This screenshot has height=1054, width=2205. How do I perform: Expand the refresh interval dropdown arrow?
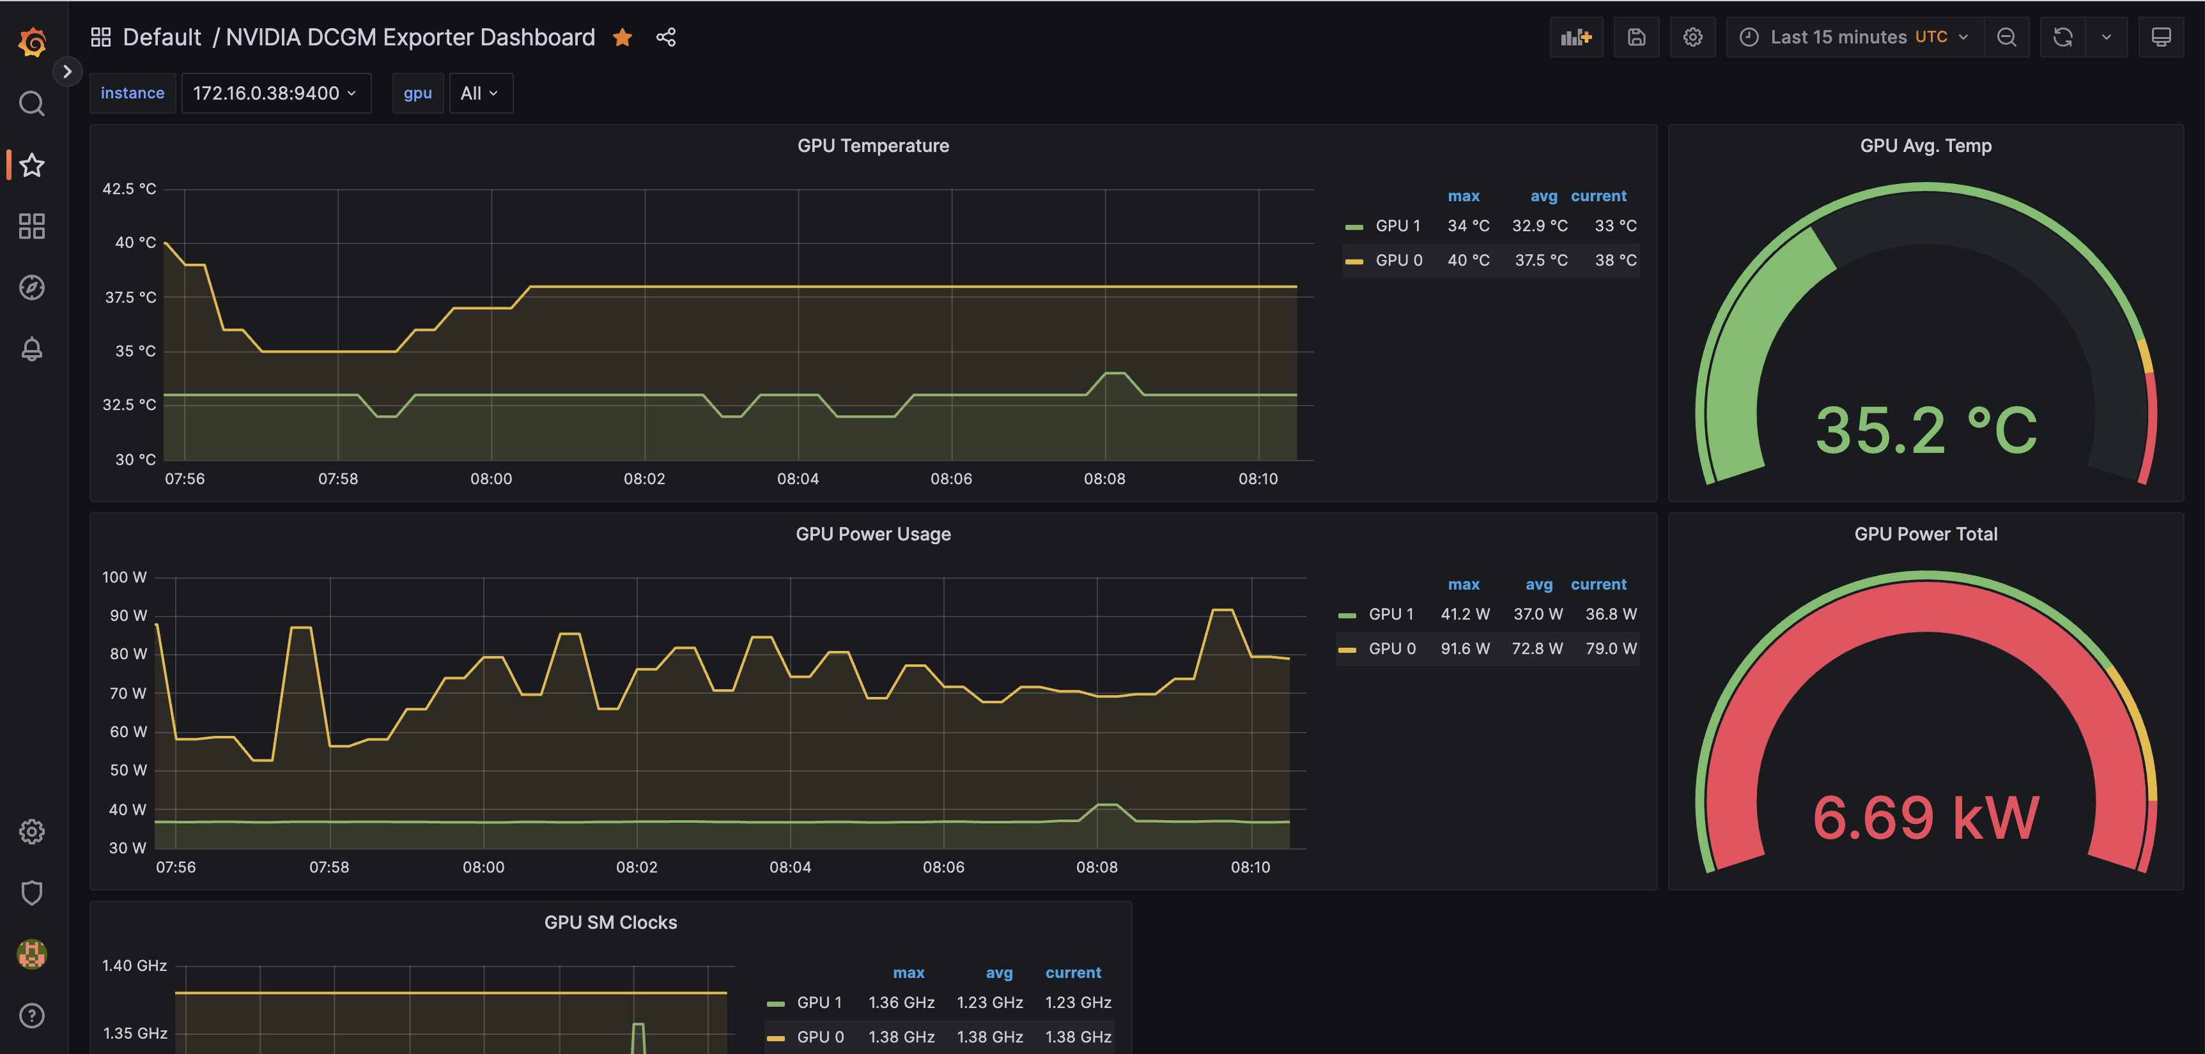click(x=2106, y=38)
